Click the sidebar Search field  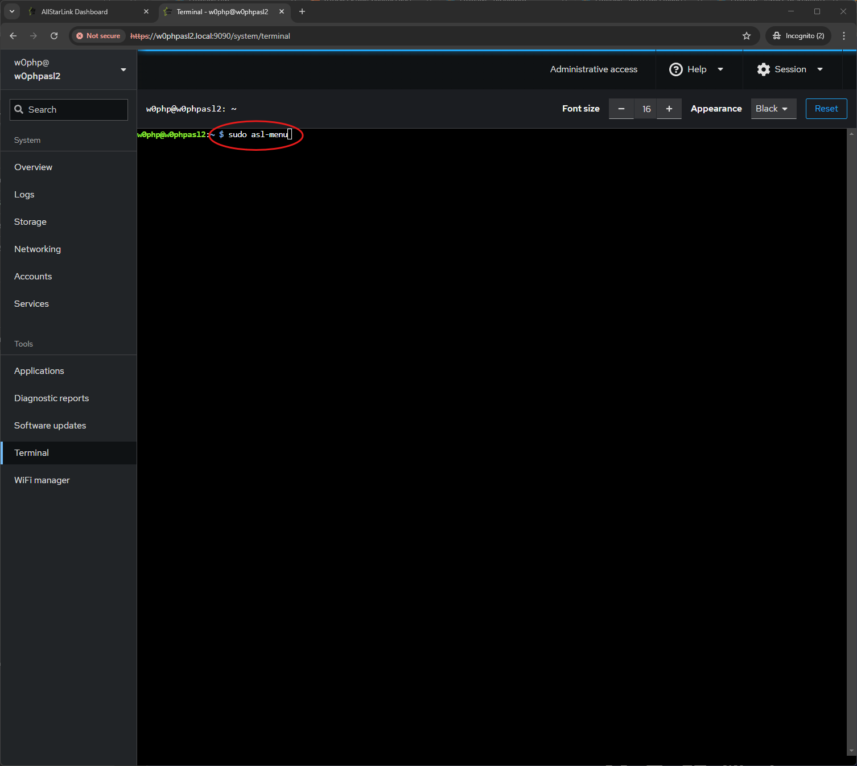[69, 110]
